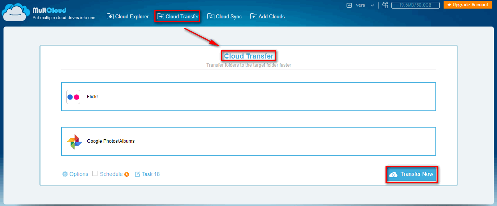Screen dimensions: 497x206
Task: Go to the Add Clouds tab
Action: point(267,16)
